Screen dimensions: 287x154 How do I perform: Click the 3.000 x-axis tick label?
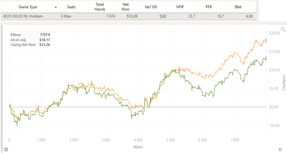pyautogui.click(x=106, y=140)
